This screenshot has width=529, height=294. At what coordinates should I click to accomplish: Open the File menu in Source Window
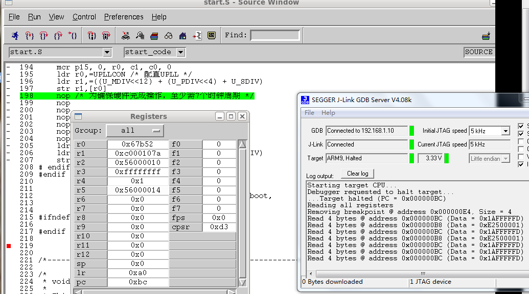(14, 17)
